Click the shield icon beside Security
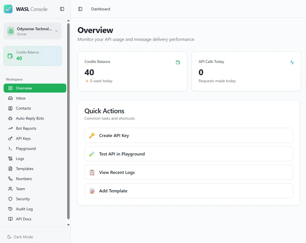This screenshot has height=243, width=306. click(x=10, y=199)
